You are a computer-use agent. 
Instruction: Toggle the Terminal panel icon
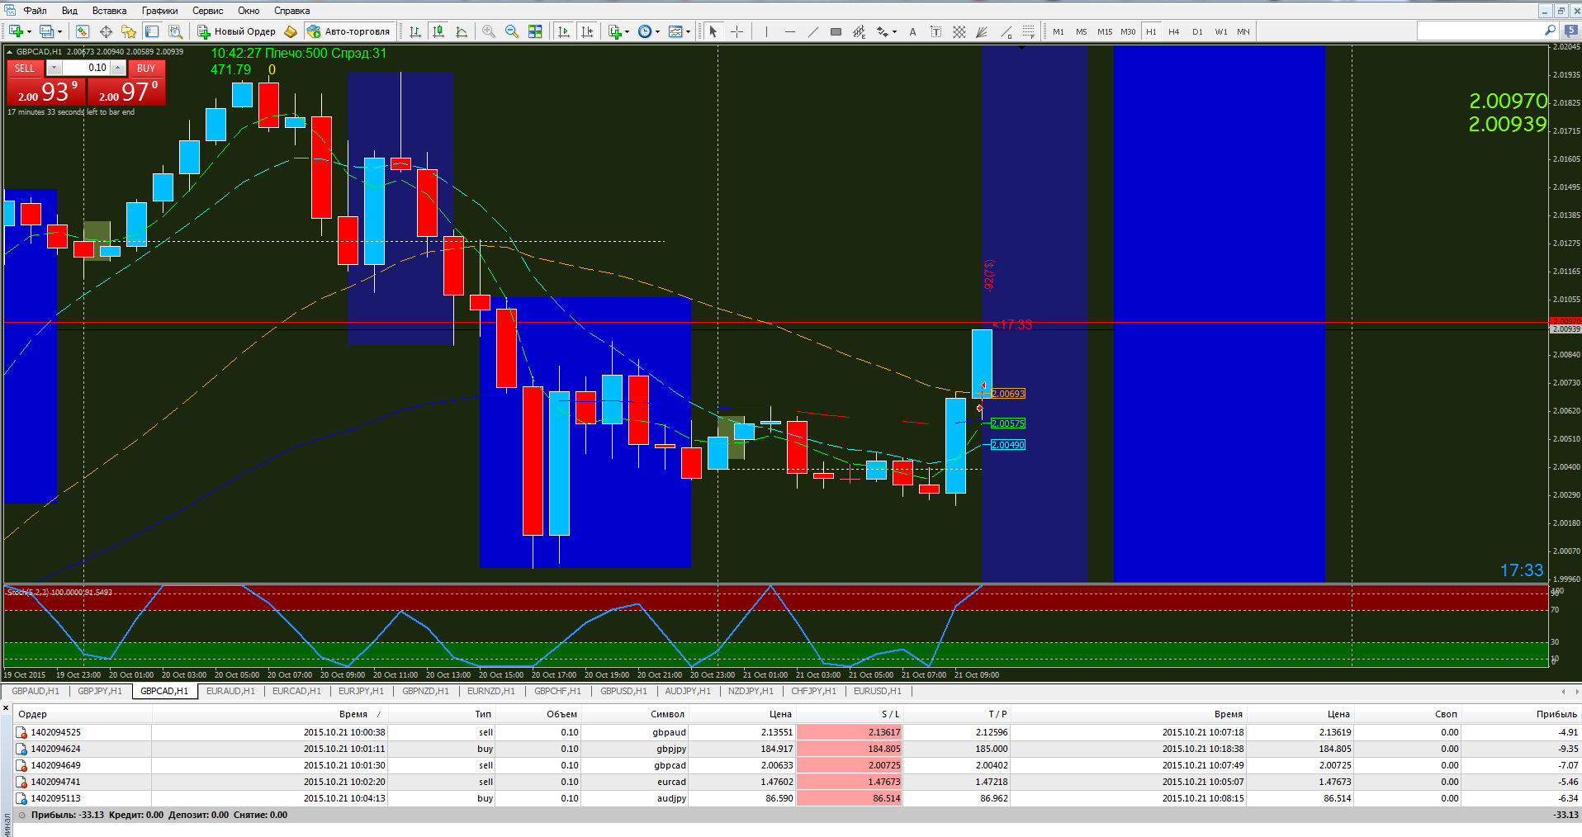[x=152, y=31]
